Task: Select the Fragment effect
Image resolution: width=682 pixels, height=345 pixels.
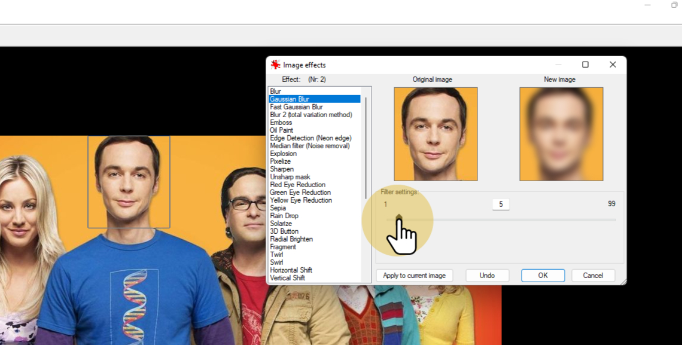Action: (283, 247)
